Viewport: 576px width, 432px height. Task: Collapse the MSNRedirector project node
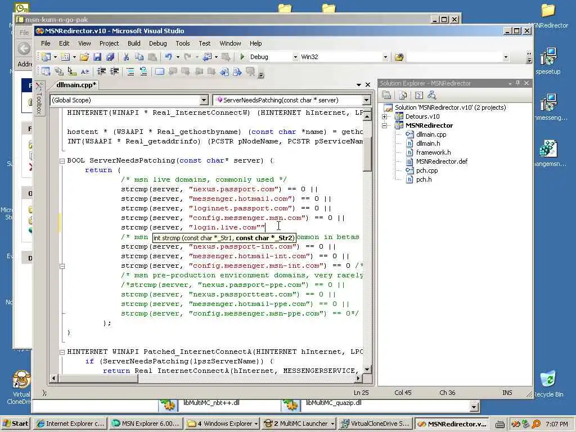[384, 125]
